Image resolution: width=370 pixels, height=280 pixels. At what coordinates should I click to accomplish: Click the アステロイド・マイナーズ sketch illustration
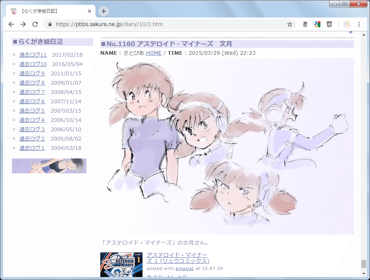click(x=227, y=146)
